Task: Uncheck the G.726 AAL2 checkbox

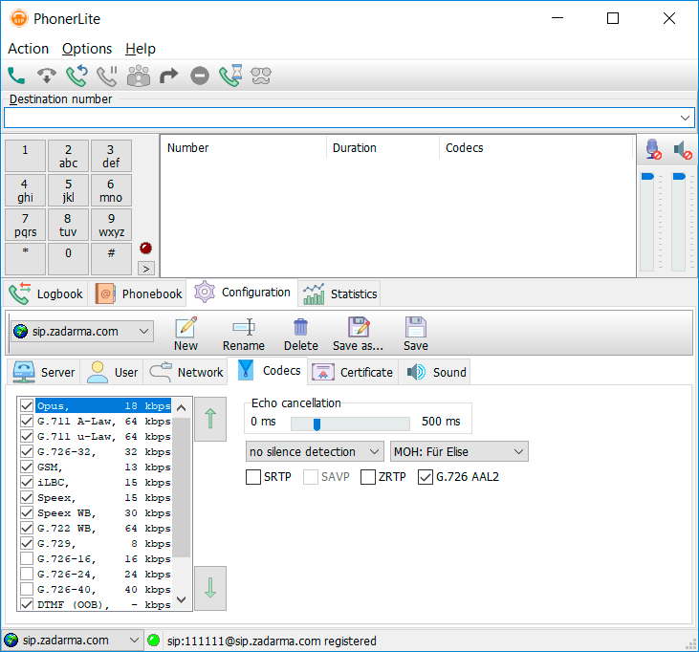Action: (x=426, y=477)
